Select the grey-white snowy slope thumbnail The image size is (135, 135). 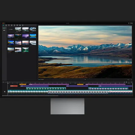(x=33, y=43)
